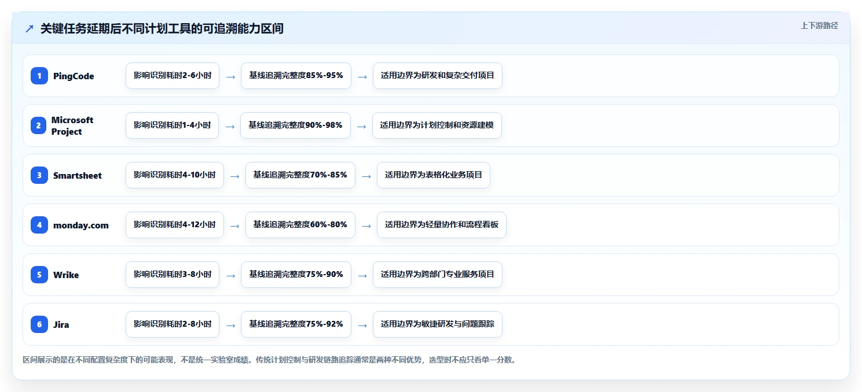Click the 基线追溯完整度90%-98% chip
Image resolution: width=862 pixels, height=392 pixels.
pyautogui.click(x=295, y=125)
